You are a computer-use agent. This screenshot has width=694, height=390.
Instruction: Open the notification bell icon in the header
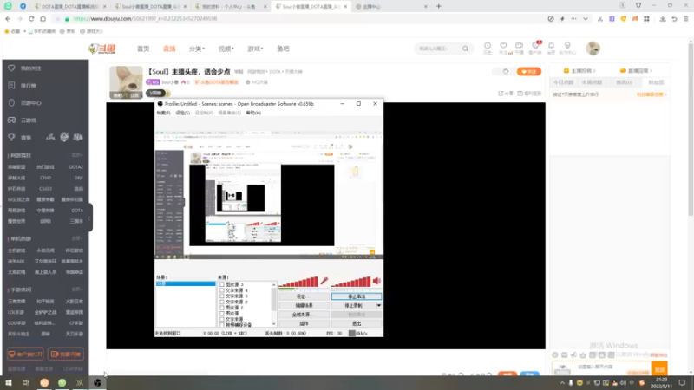(x=551, y=46)
